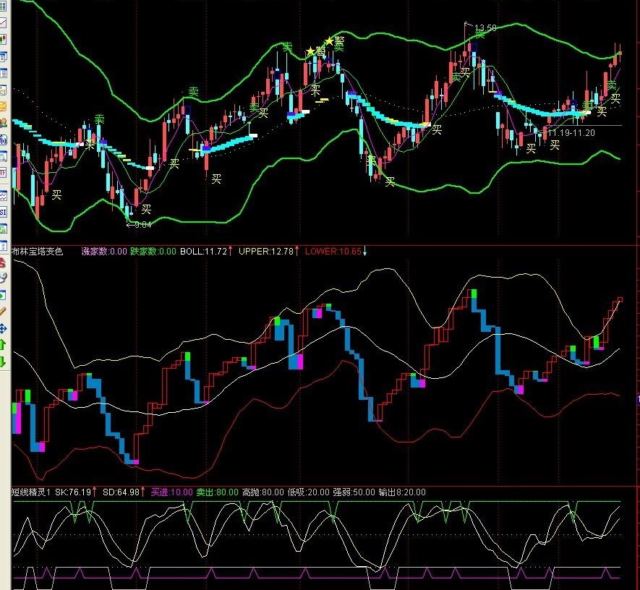Click the wavy lines indicator icon
640x590 pixels.
[x=3, y=196]
